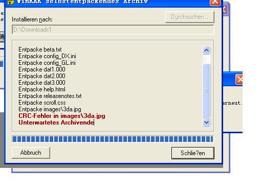Close the partially hidden purple background window

pyautogui.click(x=225, y=10)
